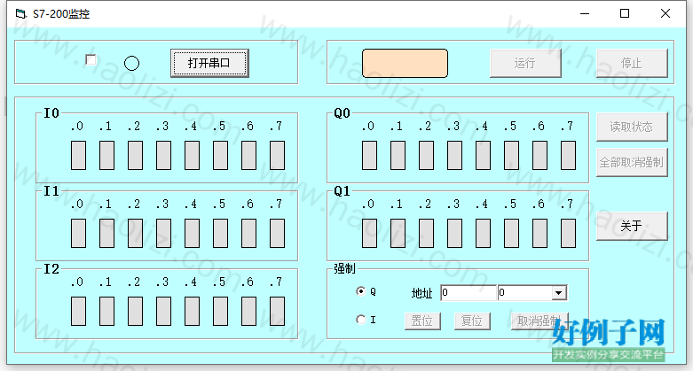The image size is (693, 371).
Task: Maximize the S7-200监控 window
Action: [625, 13]
